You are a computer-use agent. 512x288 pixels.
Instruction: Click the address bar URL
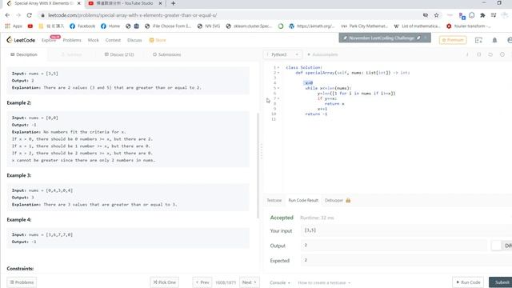pyautogui.click(x=132, y=15)
